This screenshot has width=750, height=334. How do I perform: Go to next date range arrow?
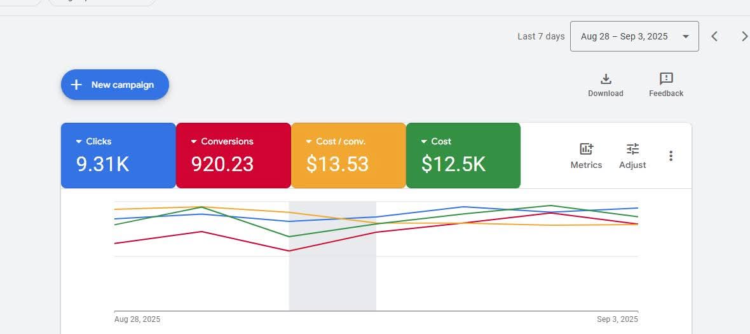(744, 36)
